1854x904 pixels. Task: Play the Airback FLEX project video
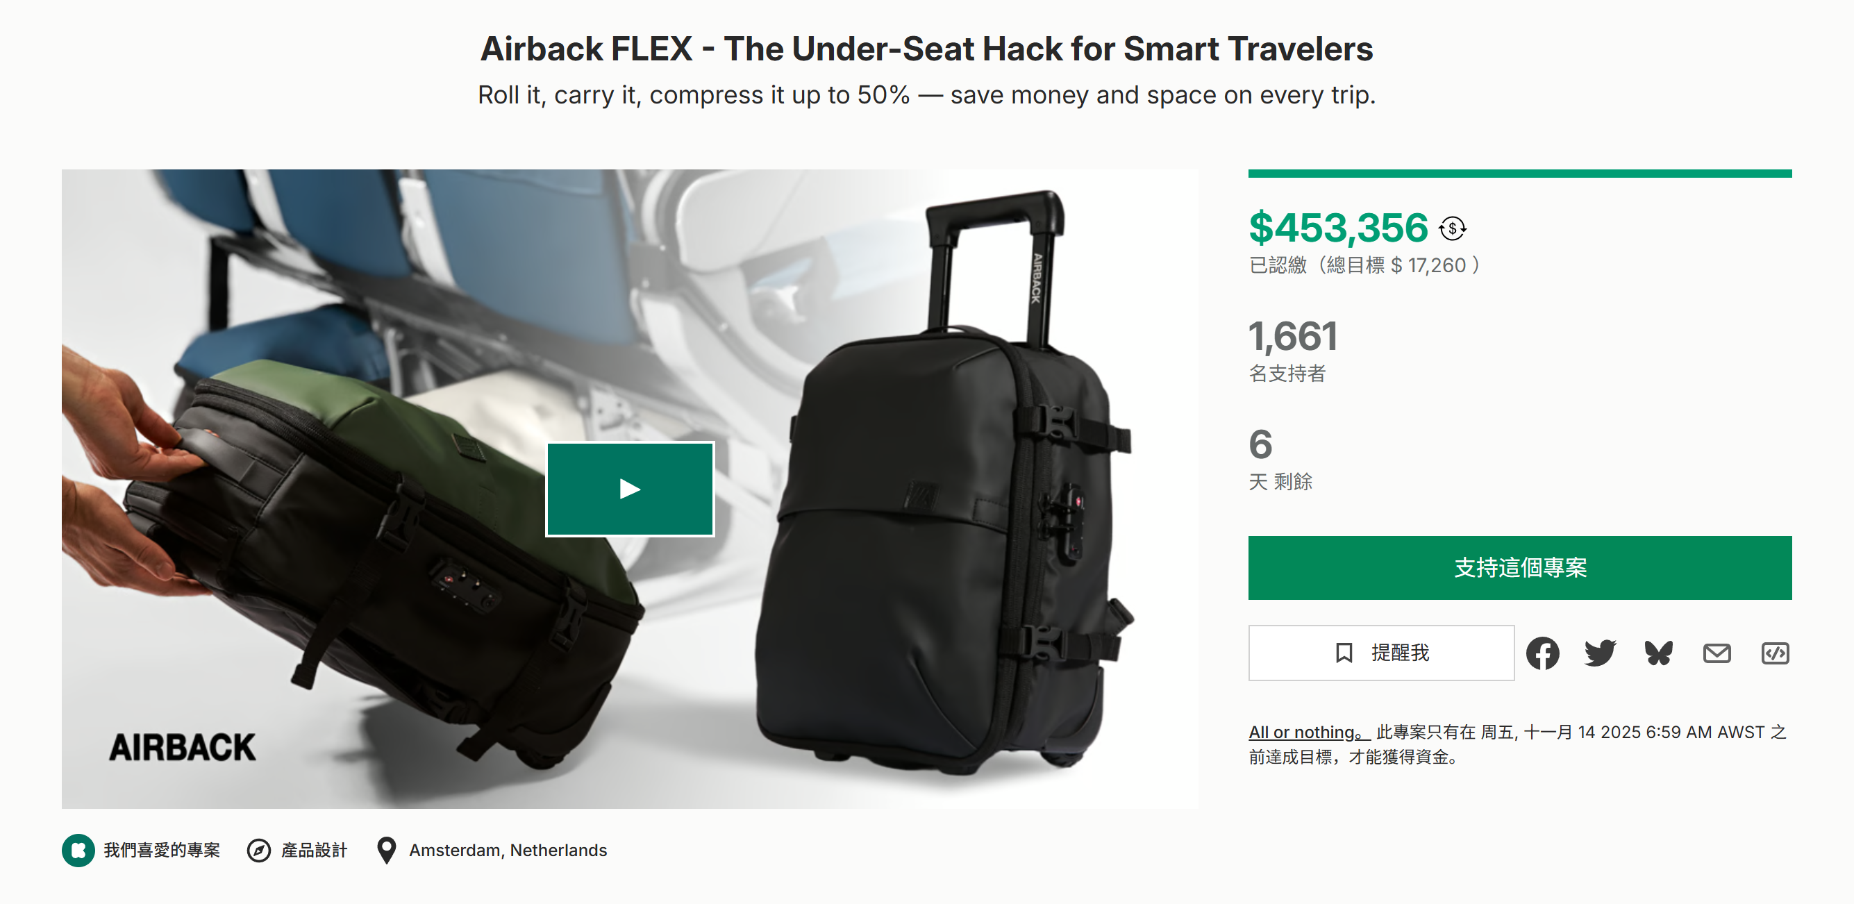click(x=630, y=489)
